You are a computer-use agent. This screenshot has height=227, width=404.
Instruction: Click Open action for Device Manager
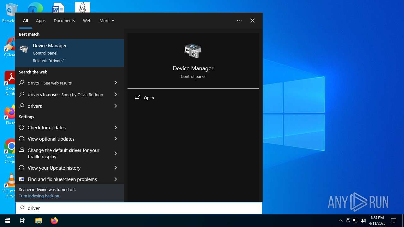pos(193,98)
